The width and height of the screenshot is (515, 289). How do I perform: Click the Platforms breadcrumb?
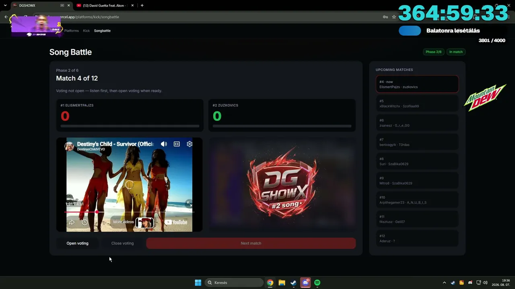point(72,31)
